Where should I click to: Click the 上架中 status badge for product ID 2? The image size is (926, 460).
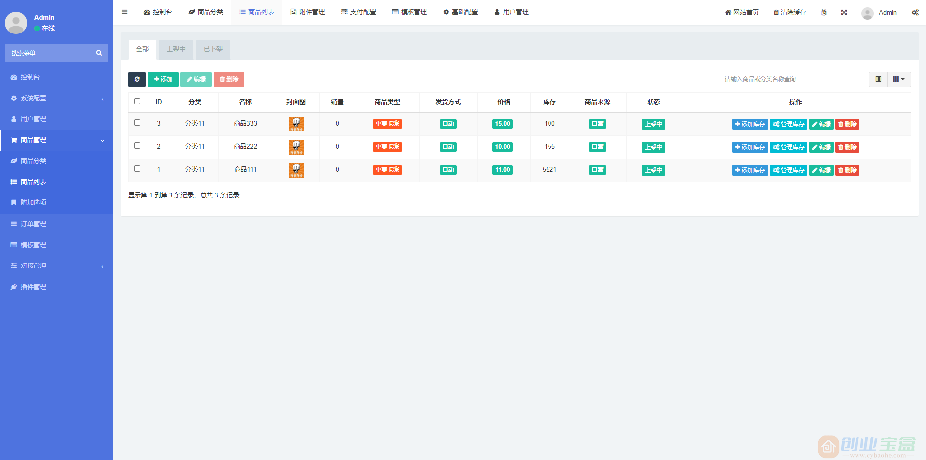tap(653, 147)
